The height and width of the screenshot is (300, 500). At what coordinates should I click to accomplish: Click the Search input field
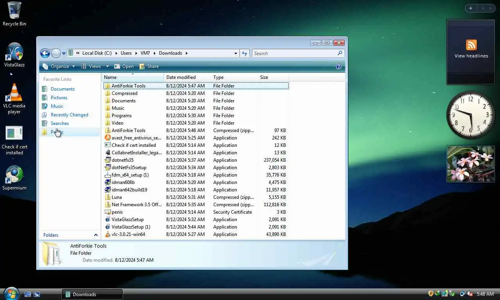tap(295, 53)
